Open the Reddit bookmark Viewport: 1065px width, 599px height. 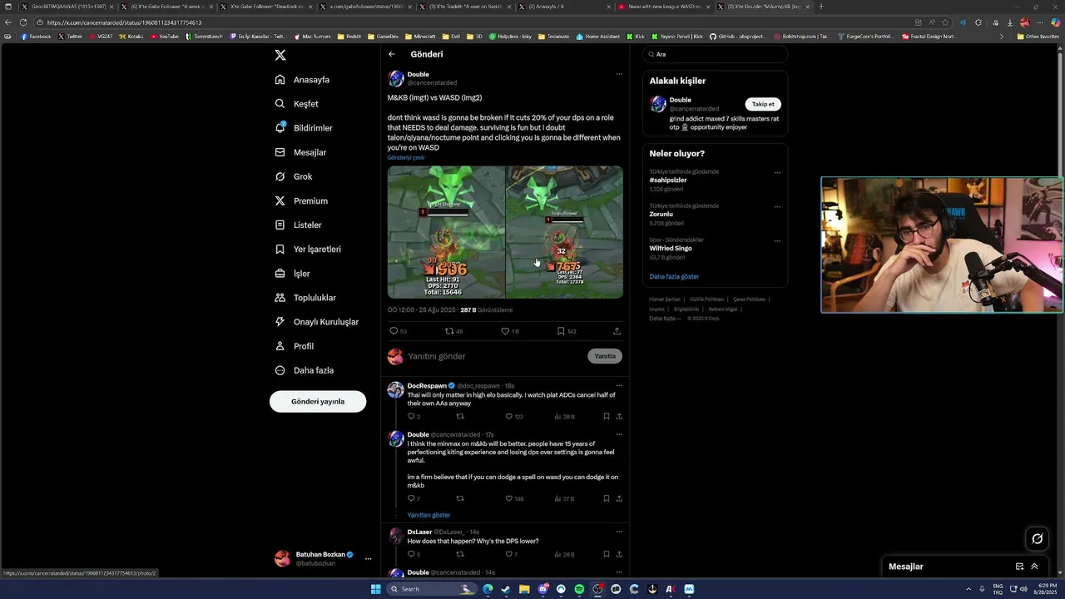[x=349, y=37]
